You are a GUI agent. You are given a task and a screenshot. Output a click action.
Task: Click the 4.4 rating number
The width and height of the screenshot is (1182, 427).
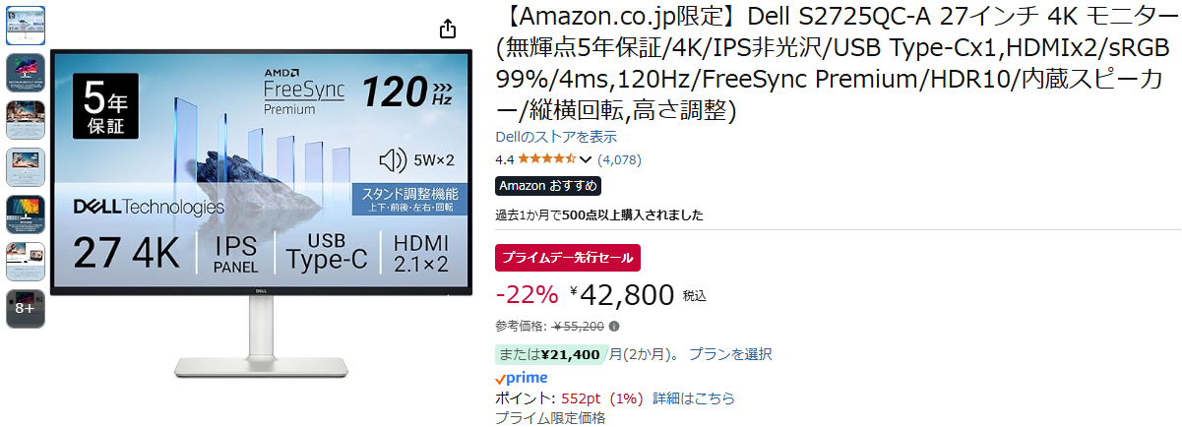(504, 159)
